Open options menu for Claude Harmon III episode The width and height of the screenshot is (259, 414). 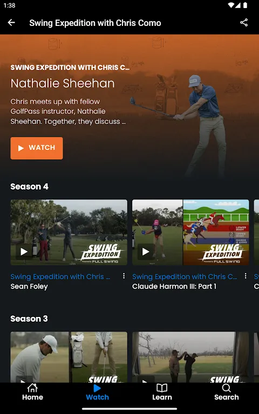tap(246, 276)
